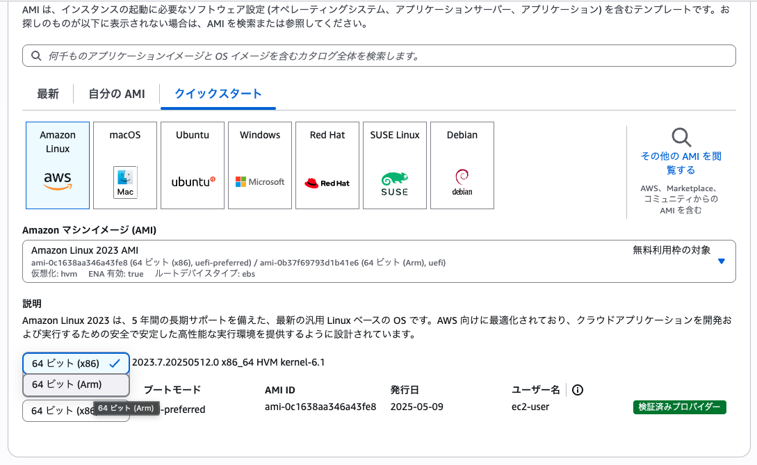This screenshot has height=465, width=757.
Task: Pick the Windows Microsoft image
Action: click(x=259, y=165)
